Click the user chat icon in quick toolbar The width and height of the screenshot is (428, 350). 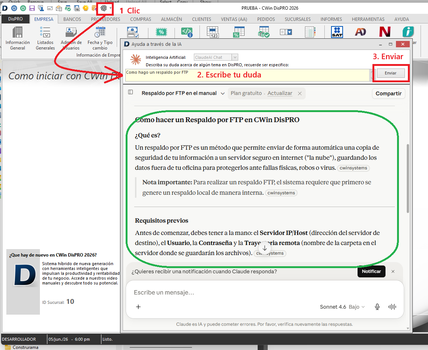click(x=41, y=8)
